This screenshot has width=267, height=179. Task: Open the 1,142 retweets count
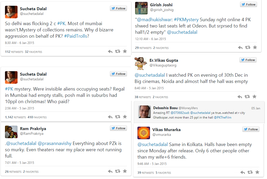[15, 117]
